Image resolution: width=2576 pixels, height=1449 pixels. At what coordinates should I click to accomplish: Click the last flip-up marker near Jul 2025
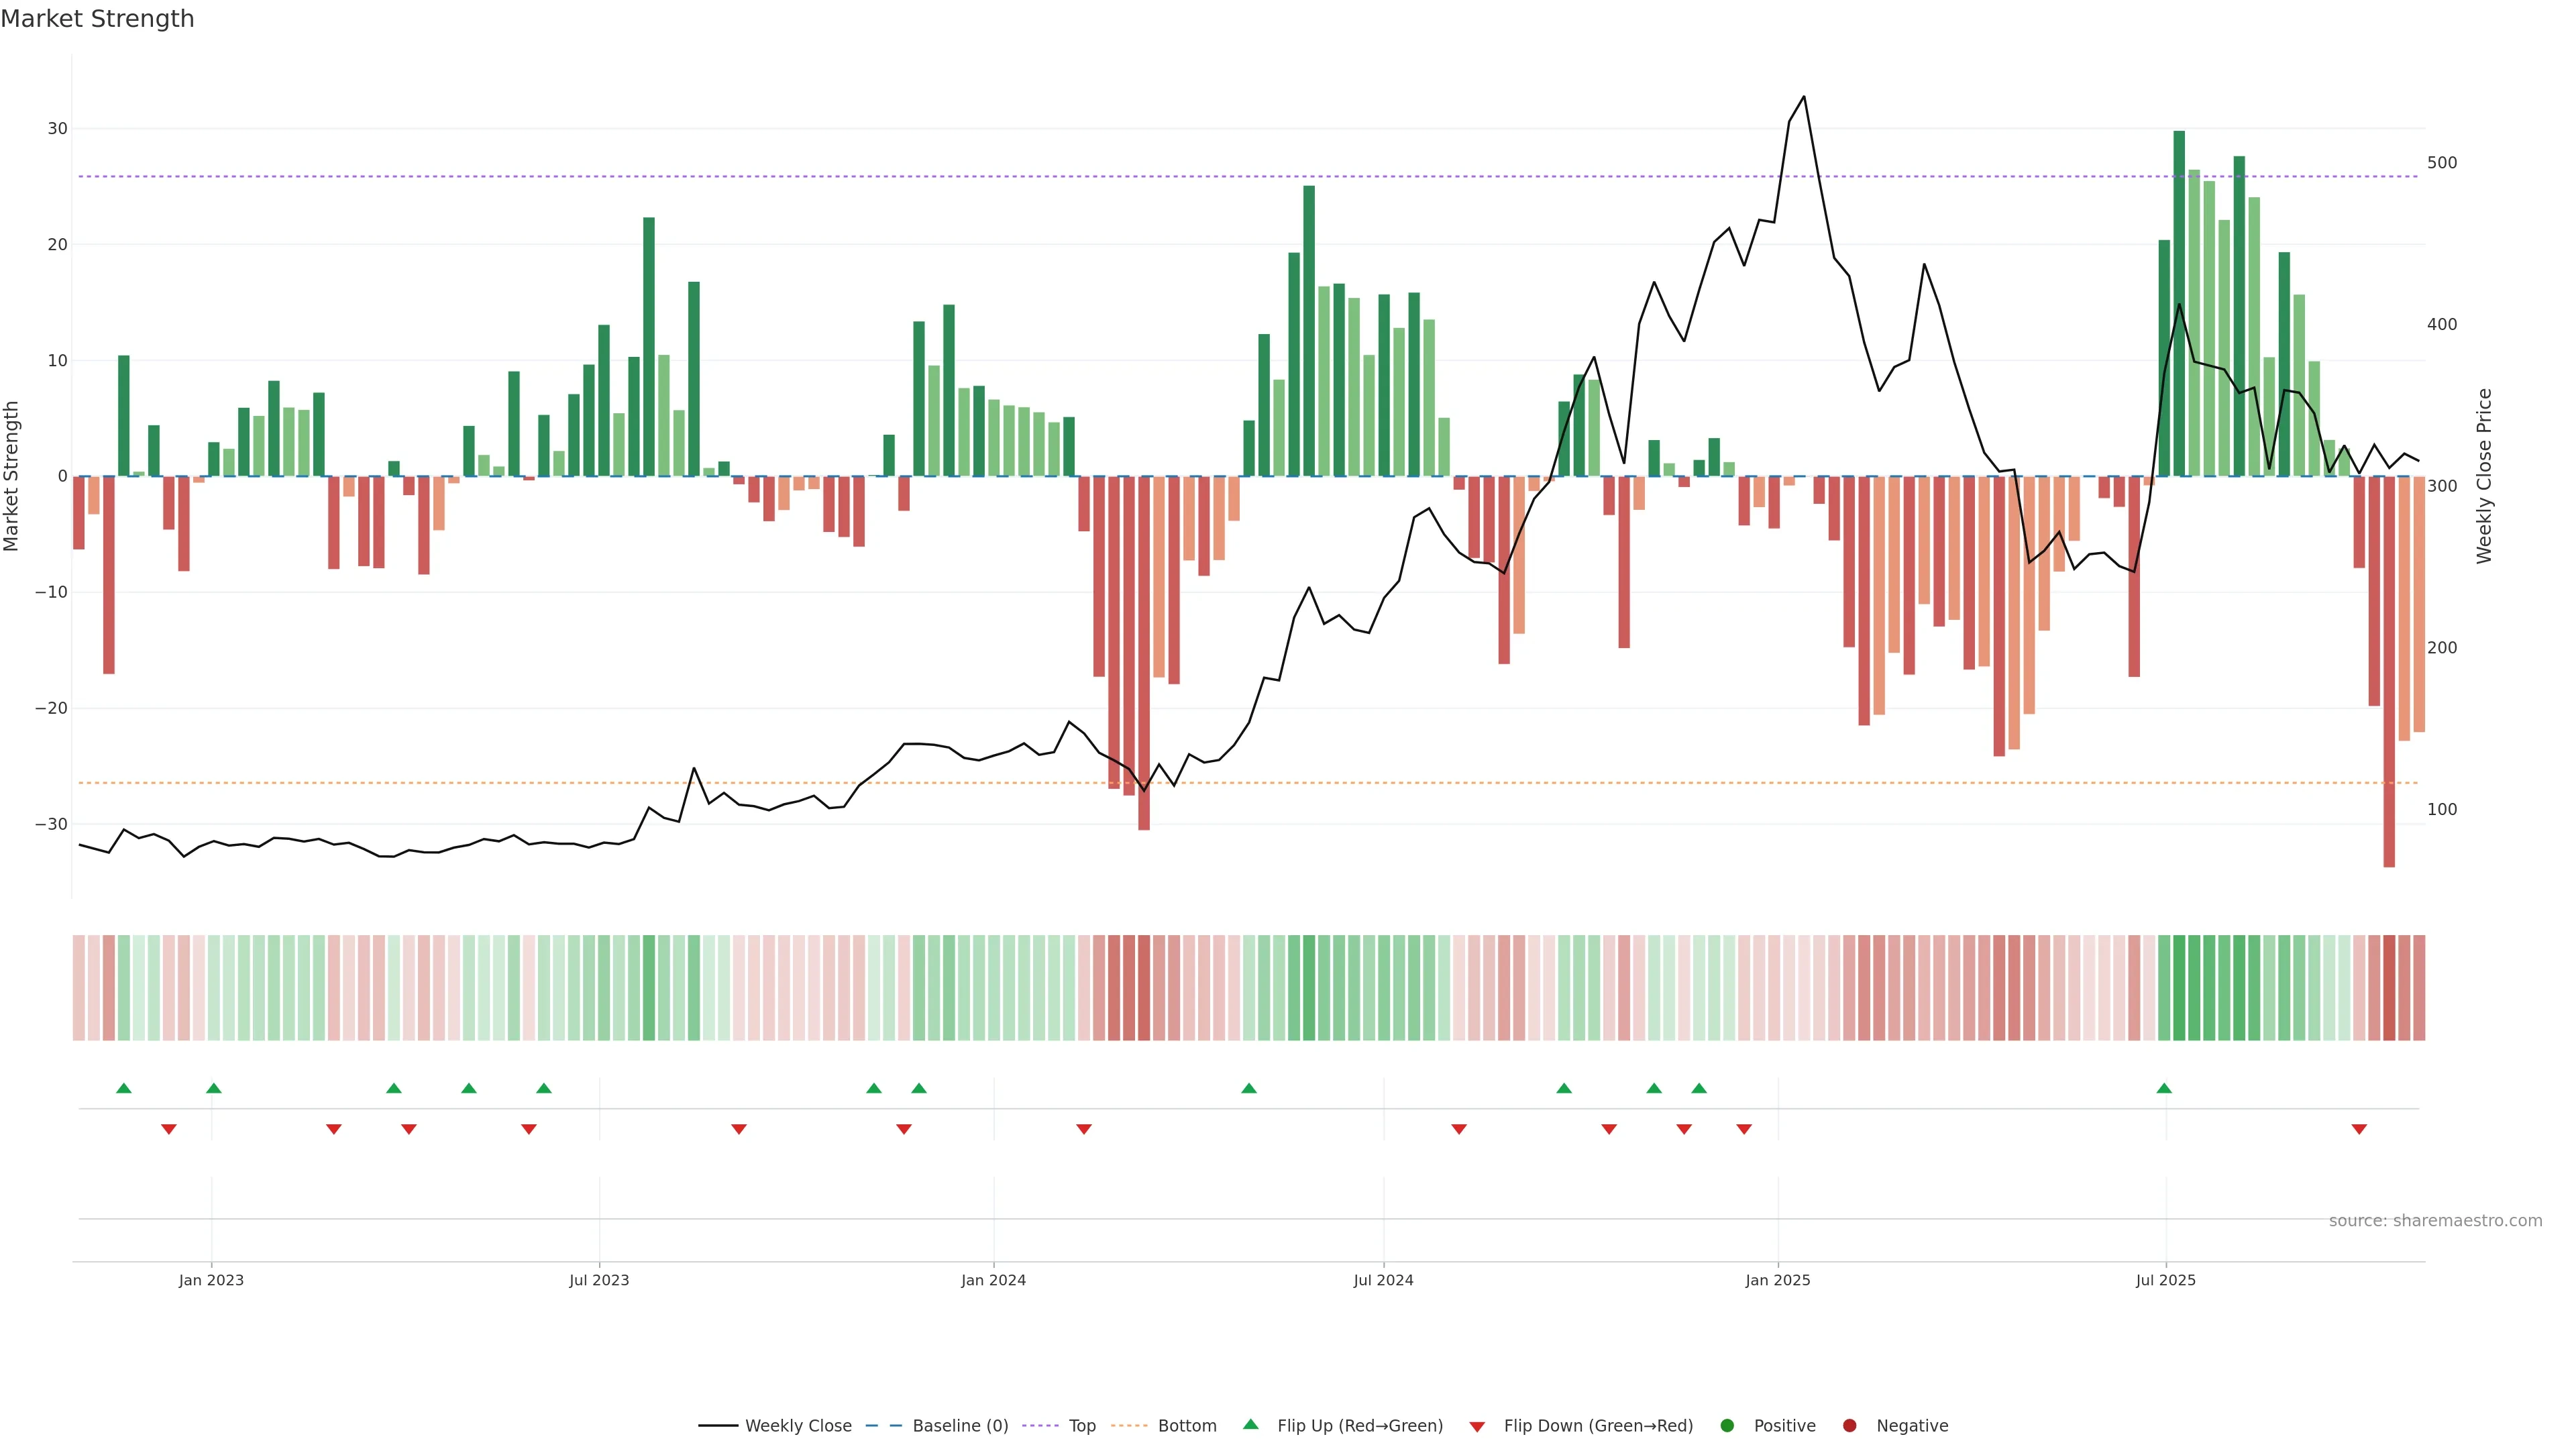[2164, 1088]
